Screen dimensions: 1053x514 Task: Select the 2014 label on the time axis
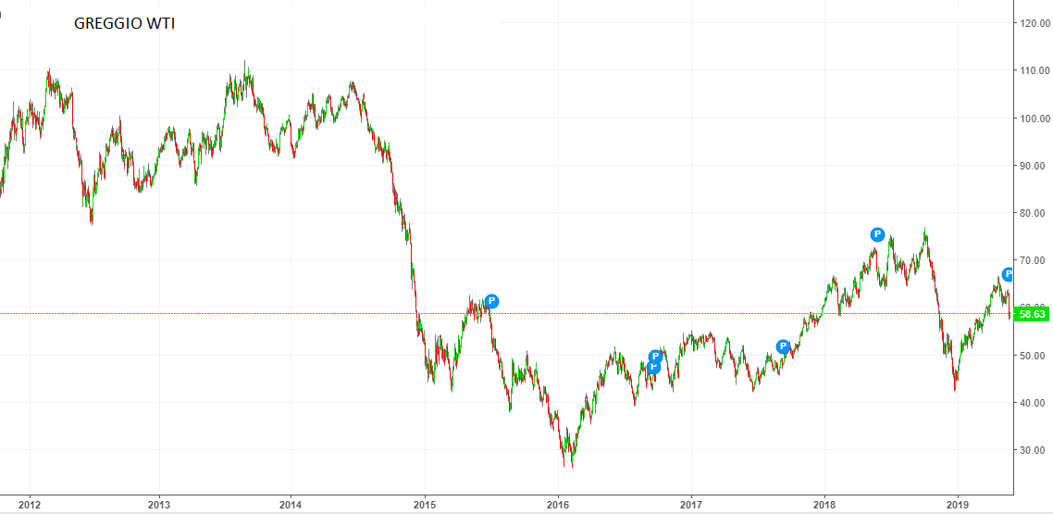(291, 504)
